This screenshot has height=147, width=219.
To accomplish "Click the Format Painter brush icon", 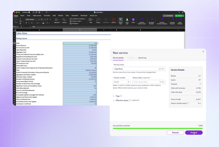I will point(20,23).
